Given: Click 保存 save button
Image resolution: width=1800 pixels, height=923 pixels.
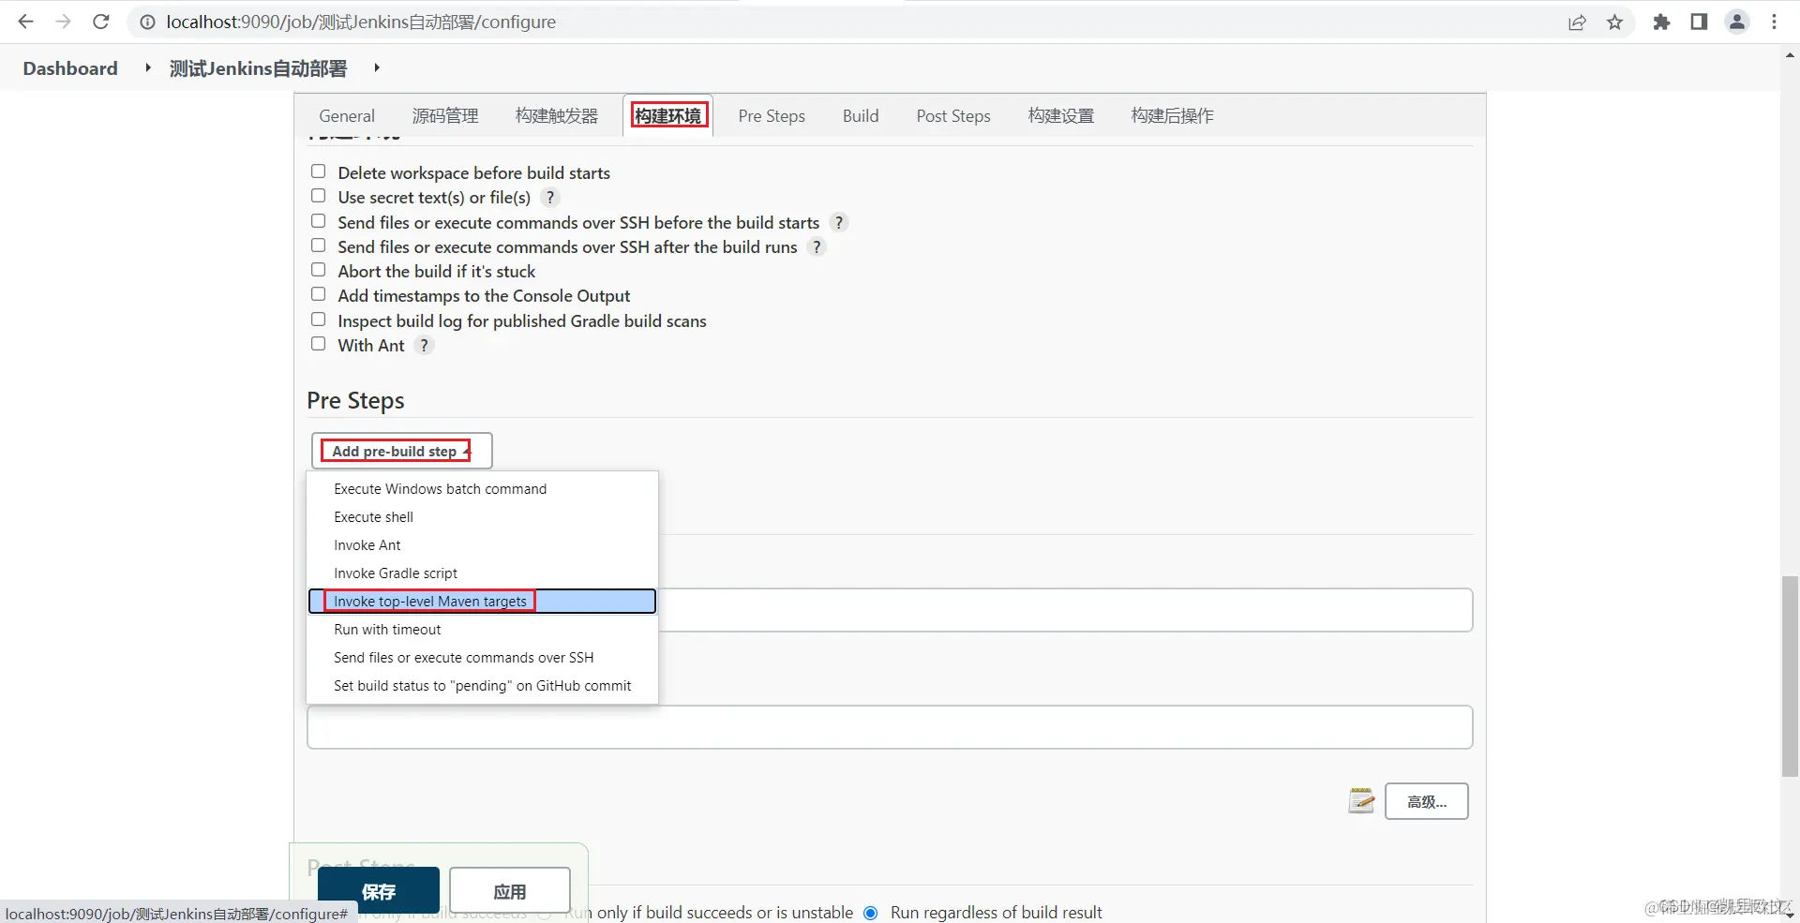Looking at the screenshot, I should (x=379, y=891).
